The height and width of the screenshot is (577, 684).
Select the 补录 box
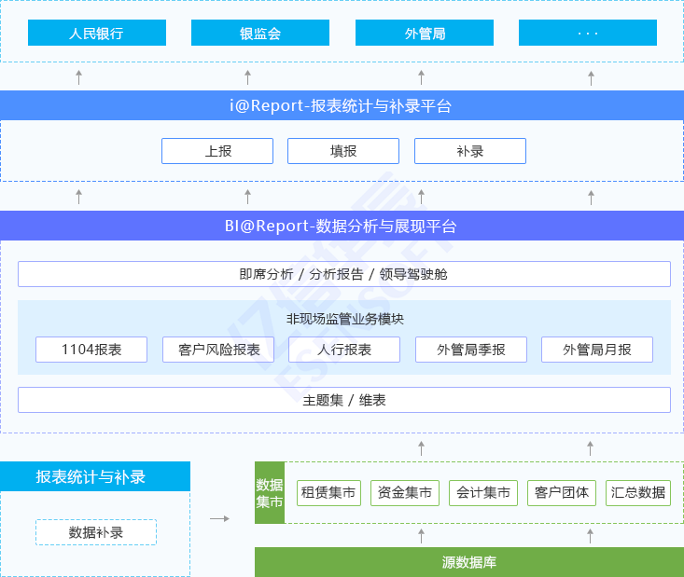pyautogui.click(x=469, y=151)
